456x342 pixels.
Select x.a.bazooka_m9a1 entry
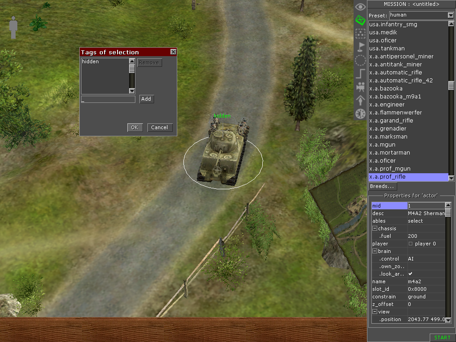408,96
